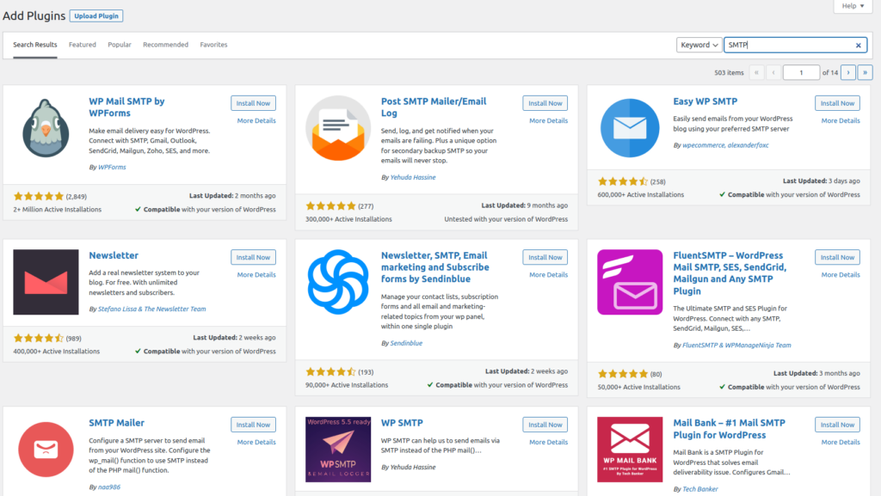Visit author Sendinblue link
Image resolution: width=881 pixels, height=496 pixels.
point(406,343)
